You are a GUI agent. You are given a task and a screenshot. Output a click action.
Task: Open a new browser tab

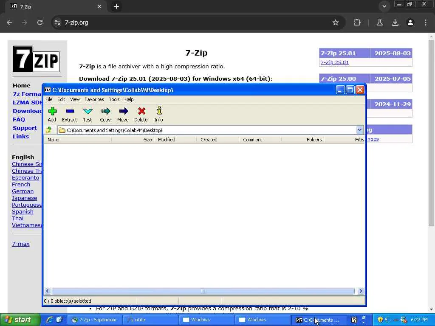[x=116, y=6]
